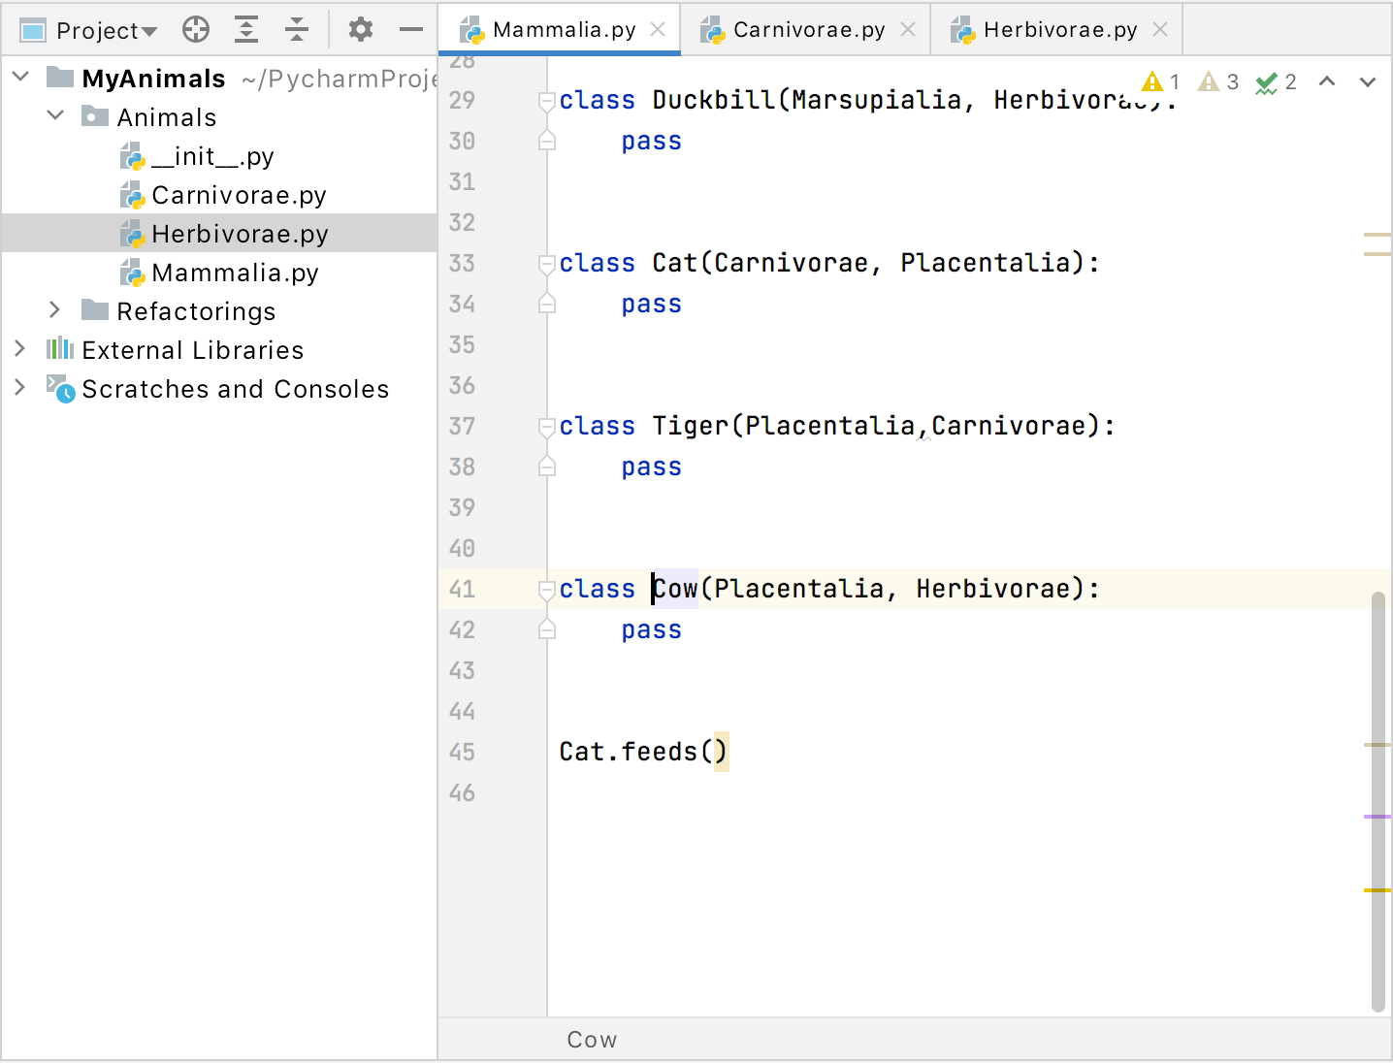Collapse the Animals folder

[55, 116]
